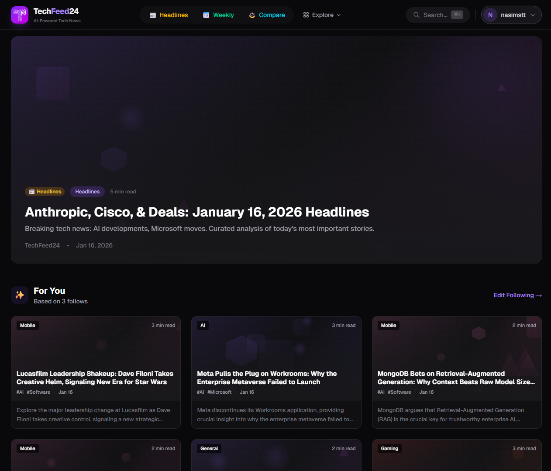Select the N avatar badge for nasimstt
The image size is (551, 471).
490,14
